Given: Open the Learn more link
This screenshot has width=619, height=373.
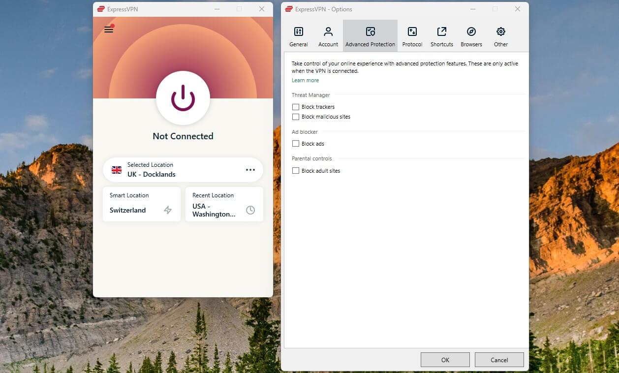Looking at the screenshot, I should click(305, 80).
